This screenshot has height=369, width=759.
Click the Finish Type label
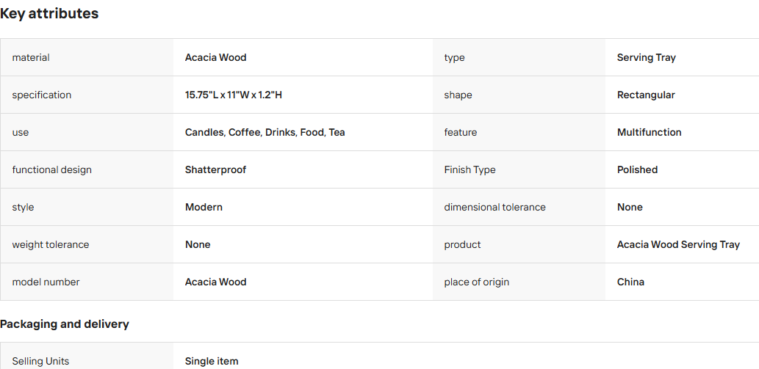tap(470, 170)
